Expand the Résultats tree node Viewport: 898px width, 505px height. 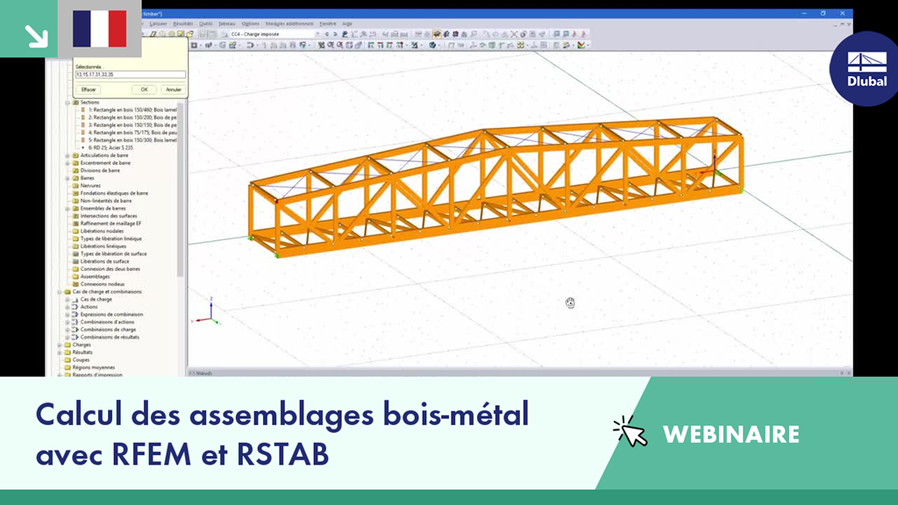60,352
